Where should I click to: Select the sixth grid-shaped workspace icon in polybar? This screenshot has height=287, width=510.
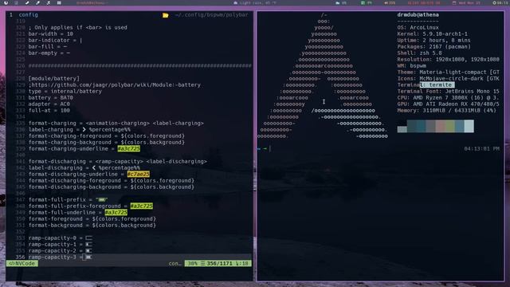point(59,2)
